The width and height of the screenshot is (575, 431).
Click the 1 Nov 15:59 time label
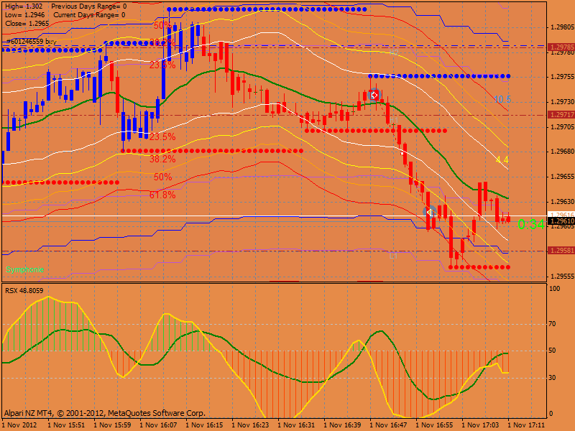[112, 425]
